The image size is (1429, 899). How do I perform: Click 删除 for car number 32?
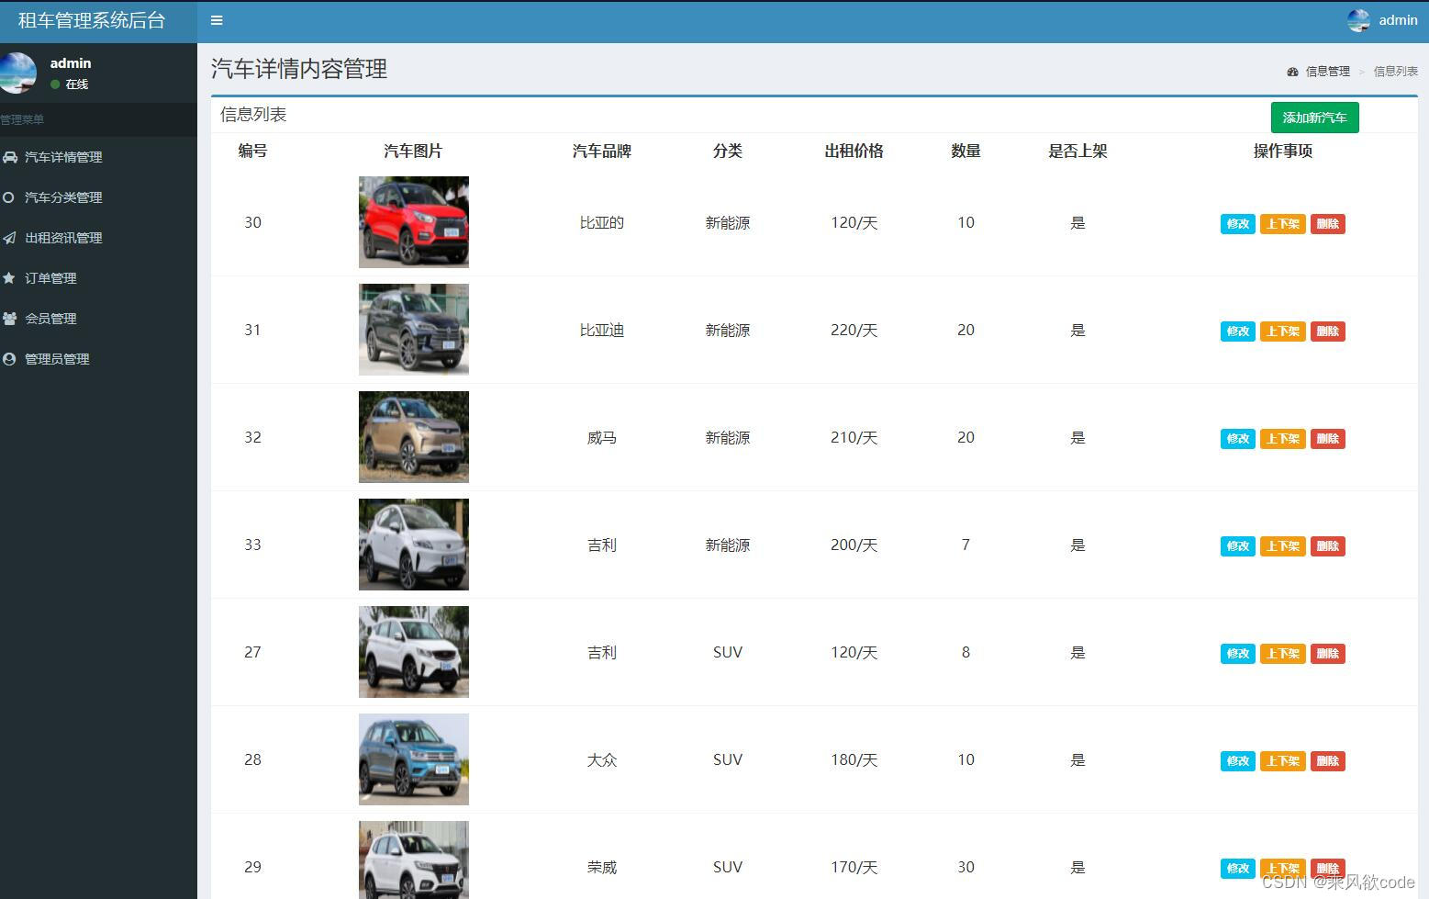[1327, 439]
